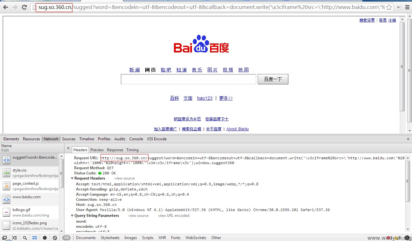Click view source next to Query String Parameters

click(139, 216)
